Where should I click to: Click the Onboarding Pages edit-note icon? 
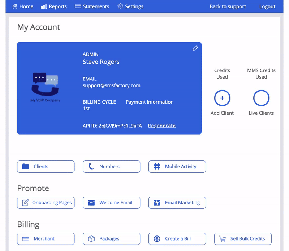click(x=25, y=203)
